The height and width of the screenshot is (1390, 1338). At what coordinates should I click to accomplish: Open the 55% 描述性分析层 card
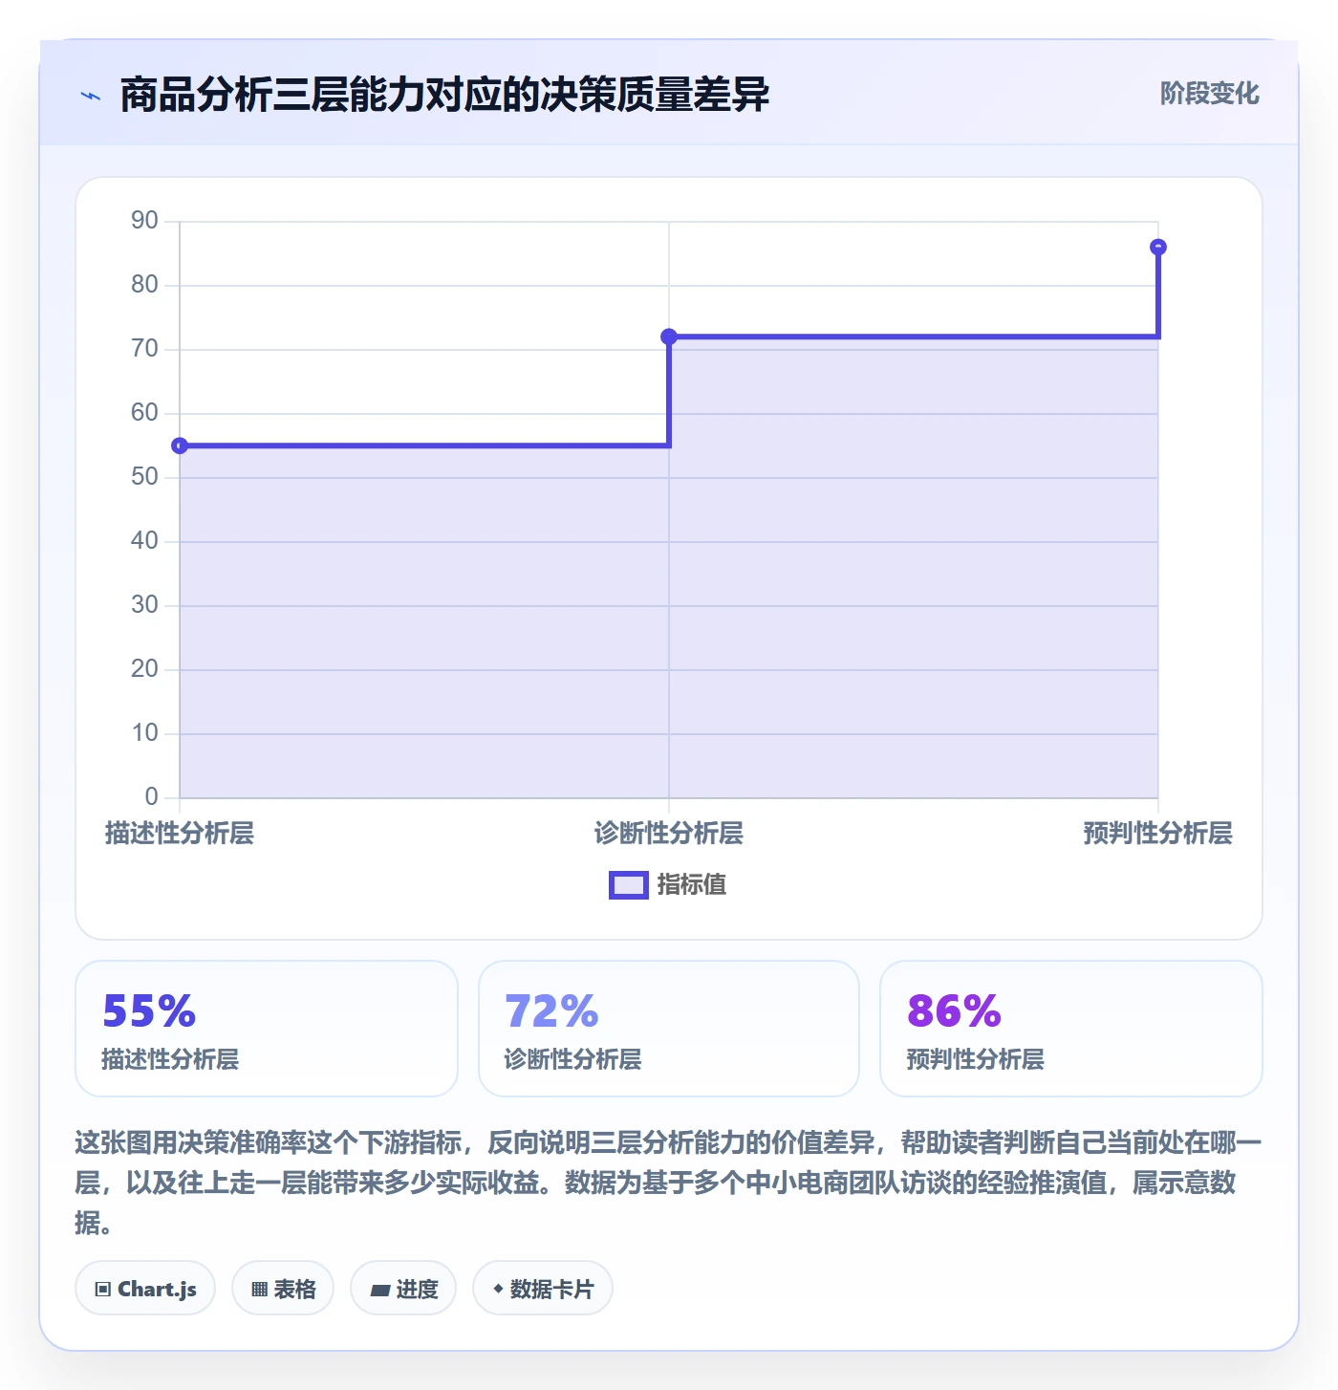[267, 1029]
